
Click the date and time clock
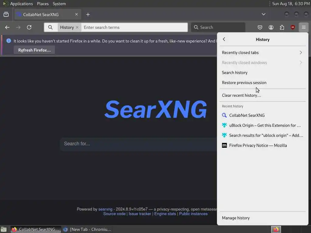(291, 4)
